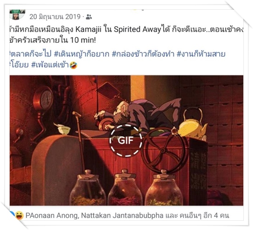Open the 20 มิถุนายน 2019 timestamp link
Screen dimensions: 253x230
pyautogui.click(x=55, y=17)
